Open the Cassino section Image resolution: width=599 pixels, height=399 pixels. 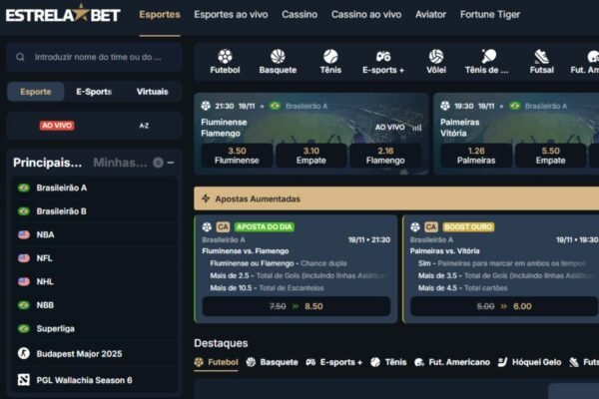(299, 15)
